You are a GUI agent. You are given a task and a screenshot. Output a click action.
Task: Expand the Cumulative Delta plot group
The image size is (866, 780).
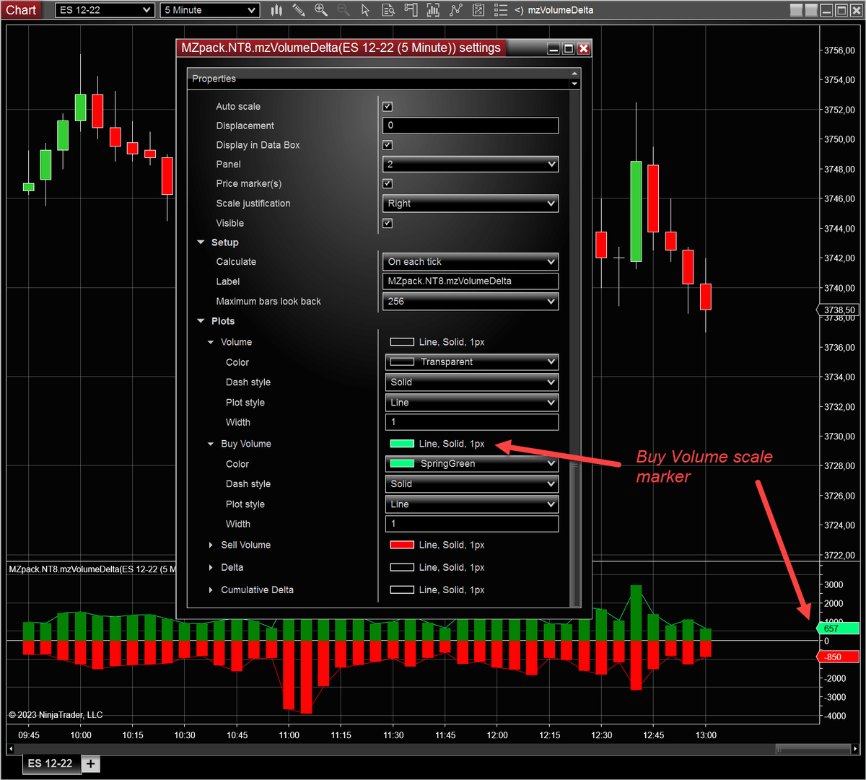[211, 590]
